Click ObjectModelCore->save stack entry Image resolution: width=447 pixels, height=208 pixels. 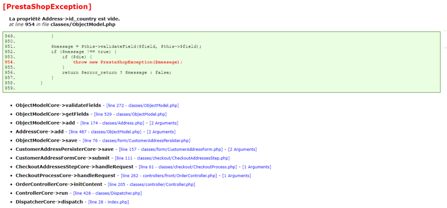tap(46, 141)
